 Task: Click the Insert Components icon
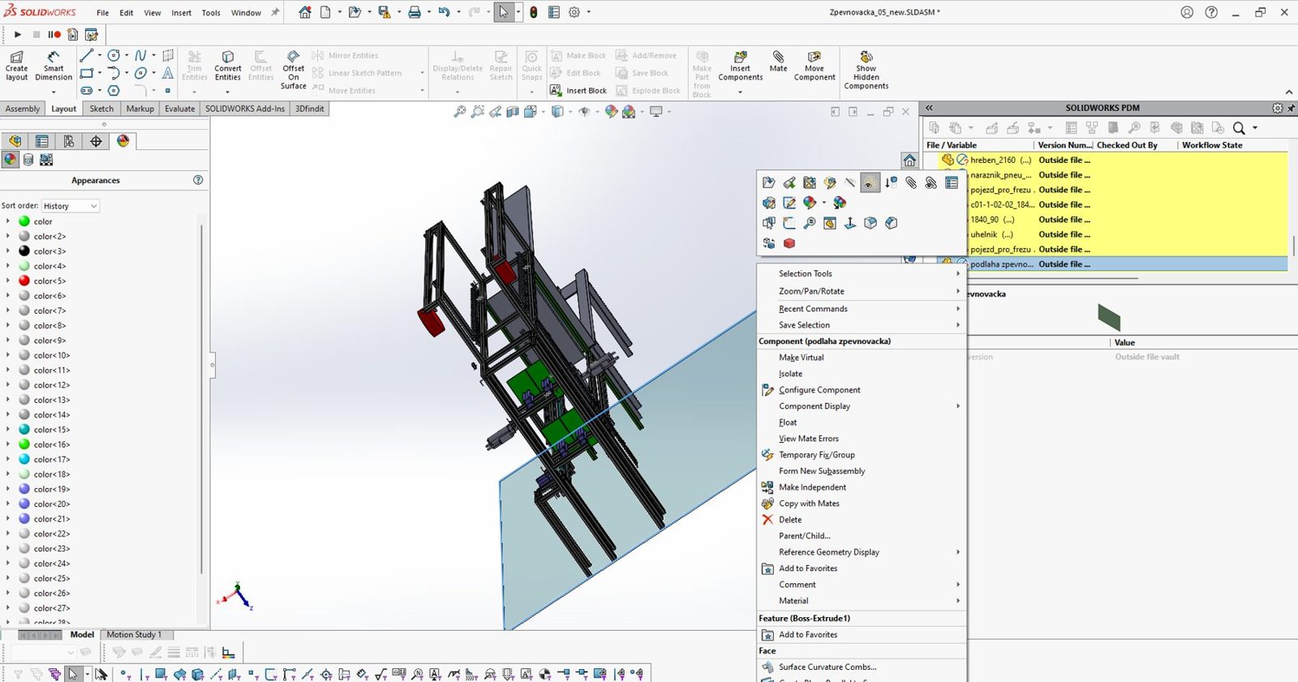click(740, 65)
